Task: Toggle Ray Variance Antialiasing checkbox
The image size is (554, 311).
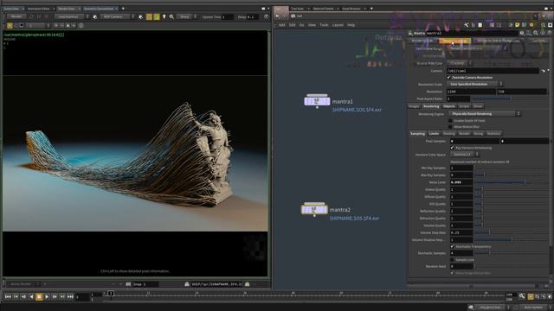Action: click(452, 148)
